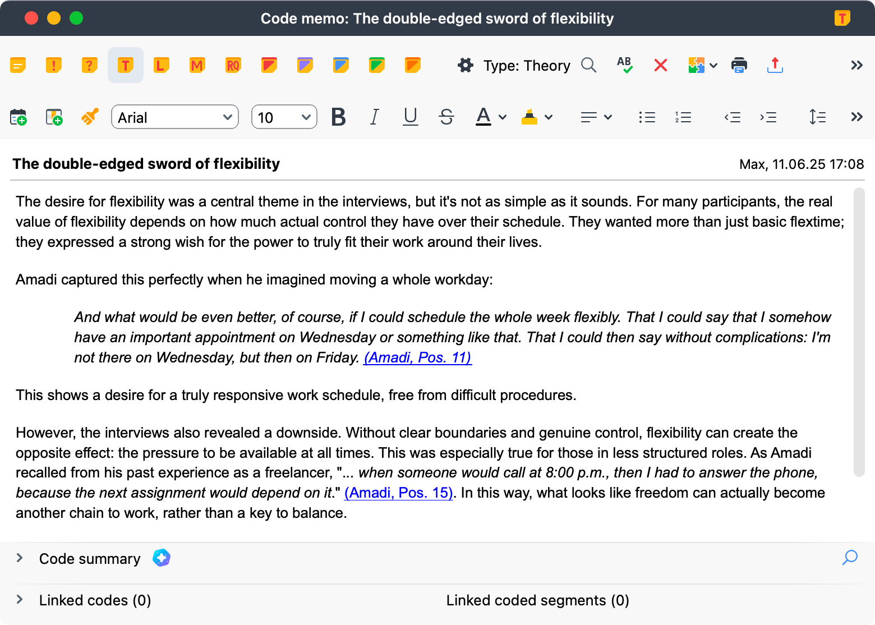Click the orange T icon in title bar
Image resolution: width=875 pixels, height=625 pixels.
click(842, 18)
